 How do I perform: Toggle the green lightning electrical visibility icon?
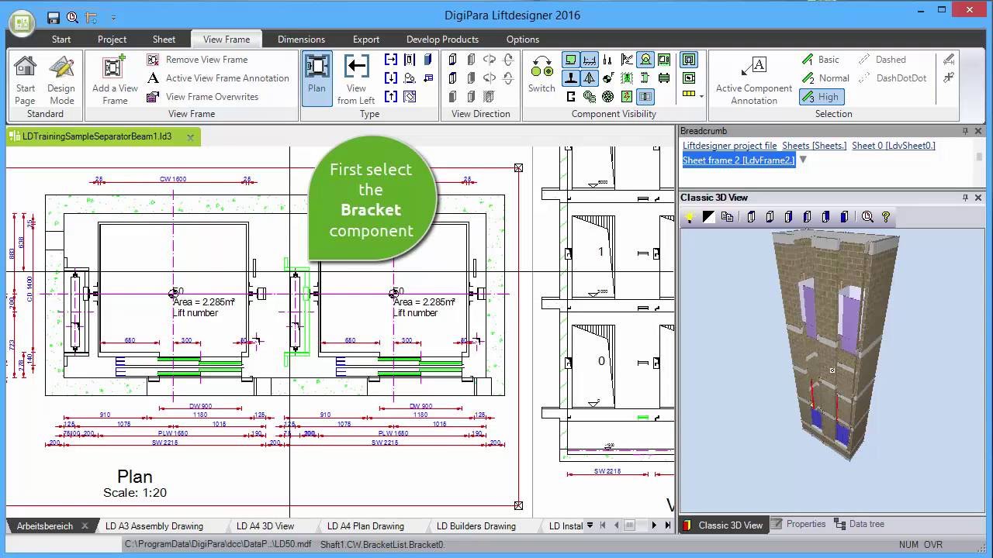pos(627,96)
